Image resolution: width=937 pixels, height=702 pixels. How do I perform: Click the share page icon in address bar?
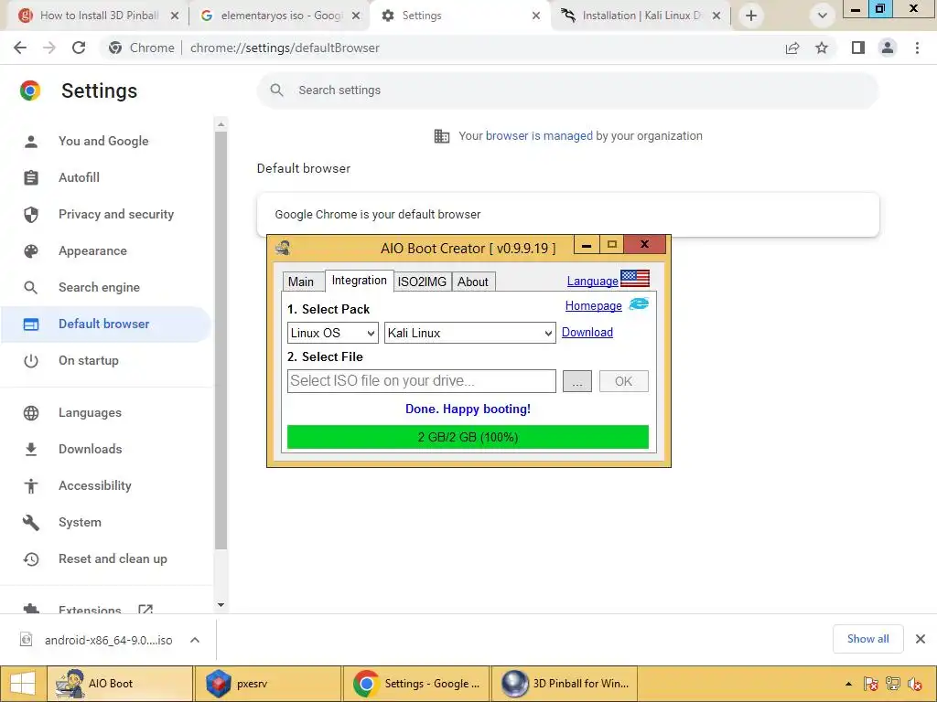coord(792,48)
